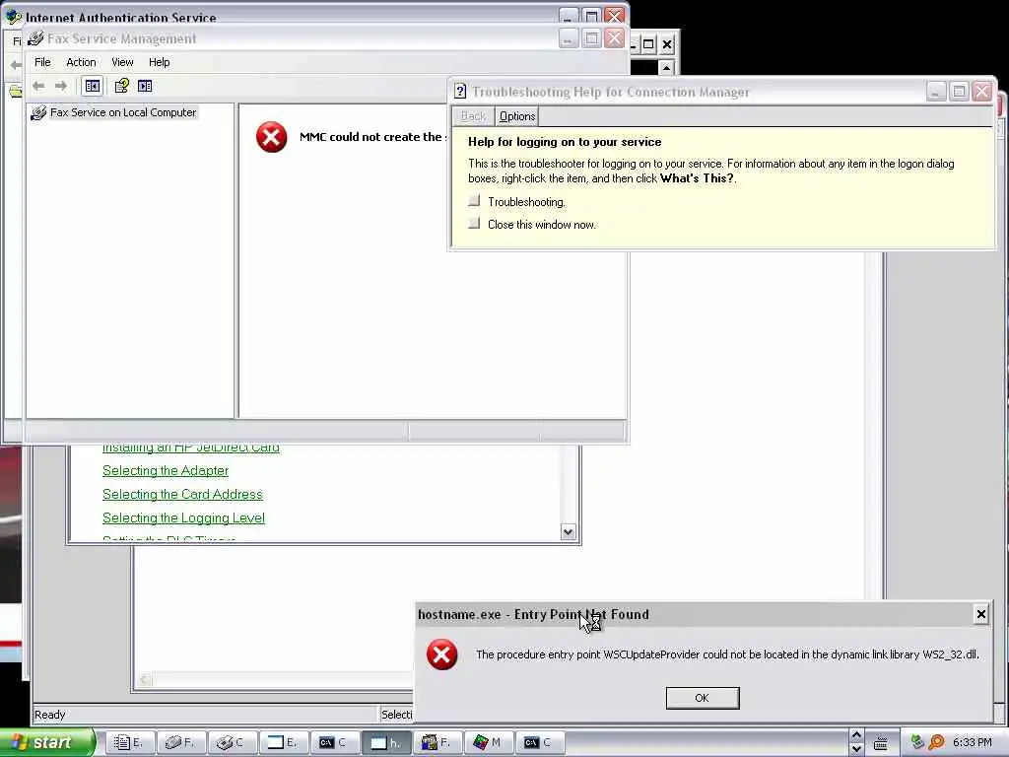Screen dimensions: 1009x757
Task: Open the View menu in Fax Service Management
Action: 122,62
